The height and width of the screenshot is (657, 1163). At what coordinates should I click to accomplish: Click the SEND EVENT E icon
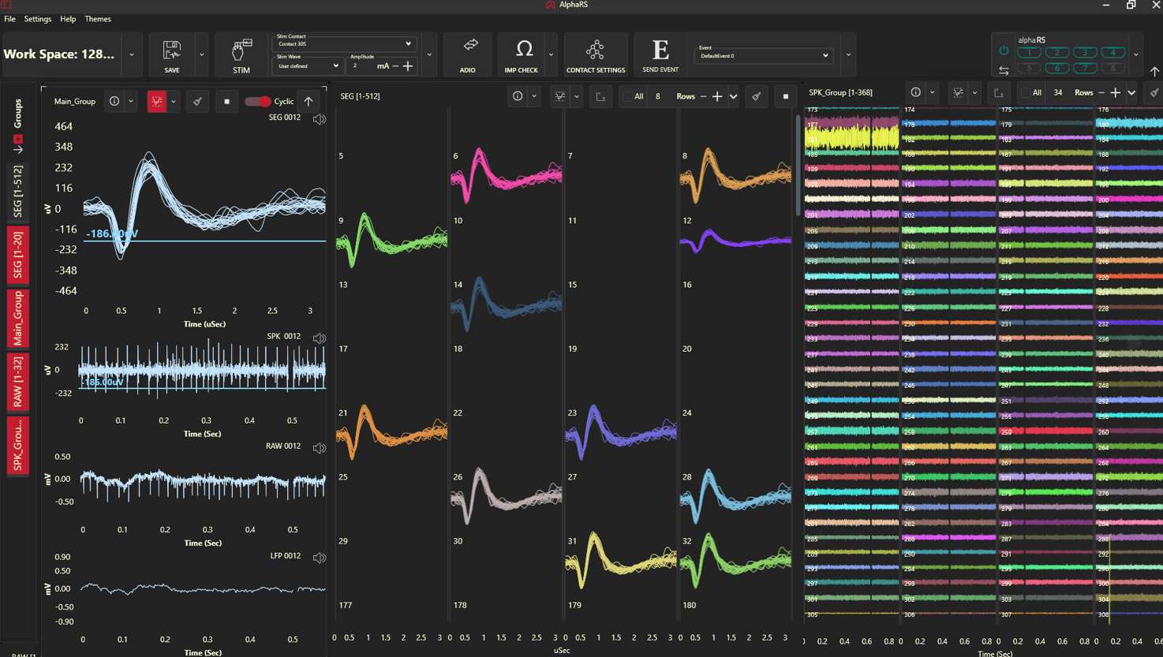660,50
